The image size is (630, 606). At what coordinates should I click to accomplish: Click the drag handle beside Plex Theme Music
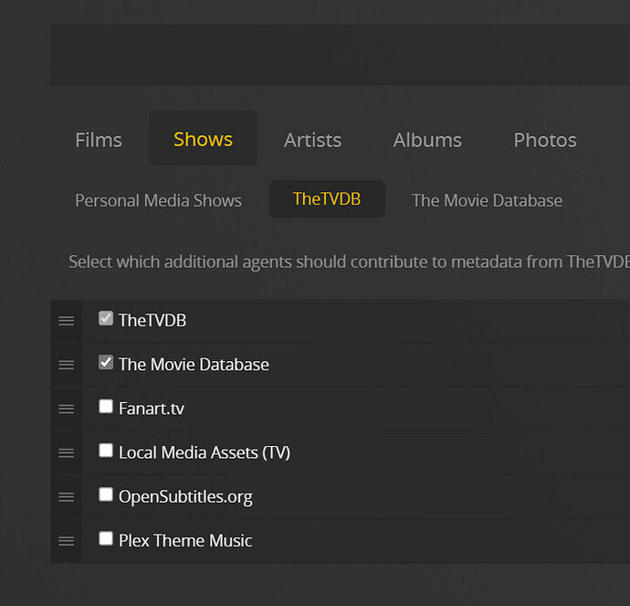pyautogui.click(x=67, y=541)
